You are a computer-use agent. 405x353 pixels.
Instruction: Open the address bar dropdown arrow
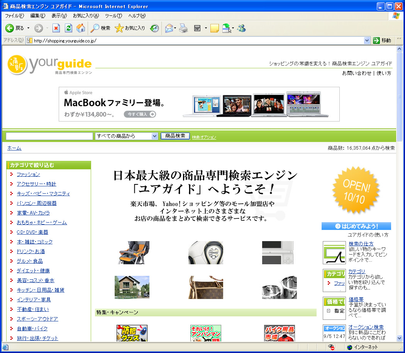pyautogui.click(x=367, y=41)
